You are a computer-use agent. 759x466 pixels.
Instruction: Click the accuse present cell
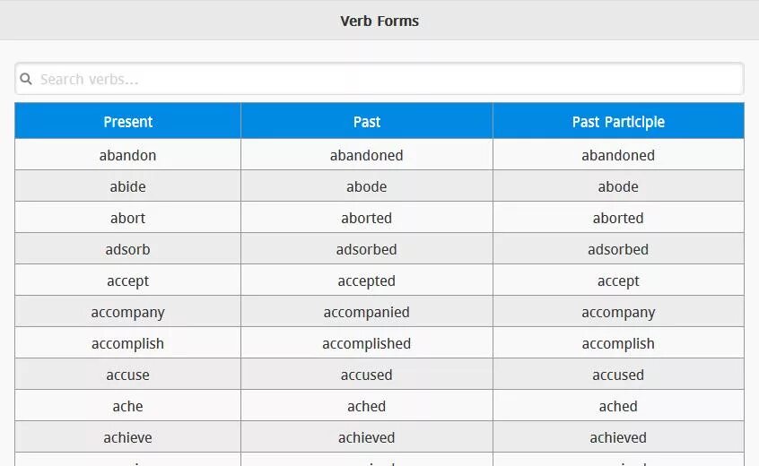pos(127,375)
